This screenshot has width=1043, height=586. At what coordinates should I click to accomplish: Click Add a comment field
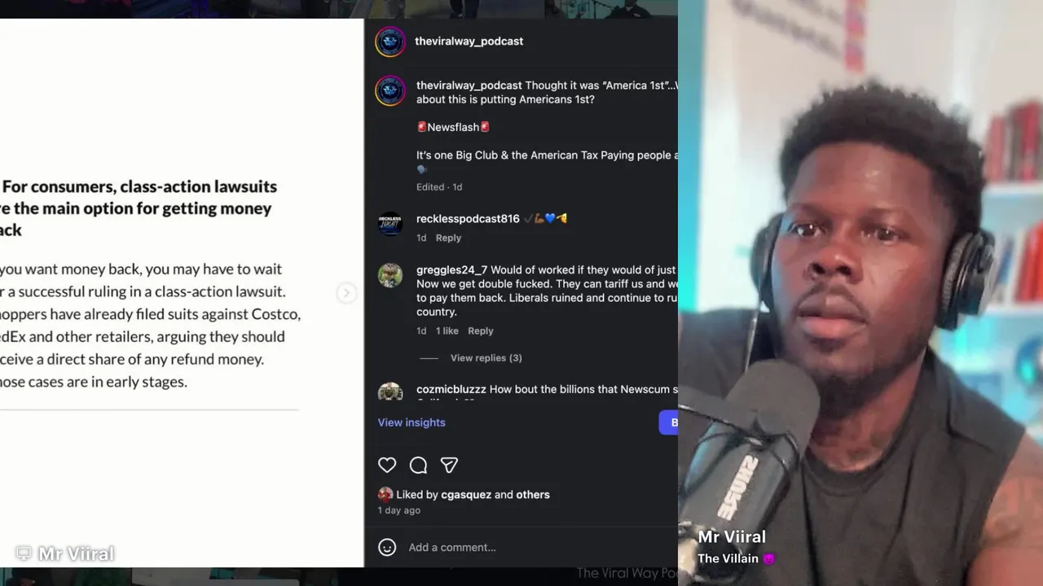pyautogui.click(x=538, y=548)
